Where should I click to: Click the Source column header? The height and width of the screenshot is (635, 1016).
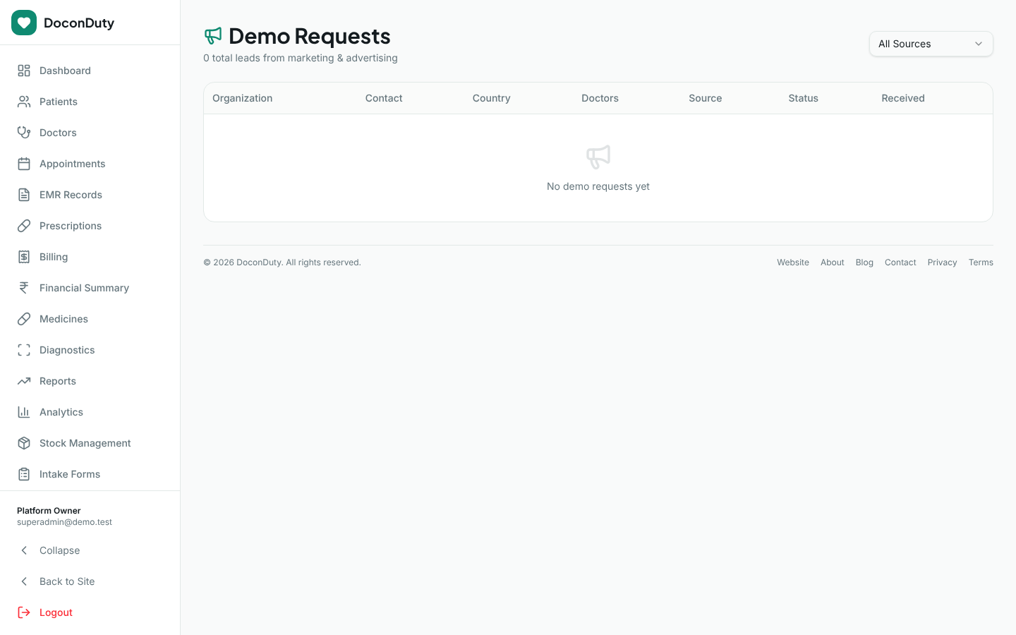(705, 98)
